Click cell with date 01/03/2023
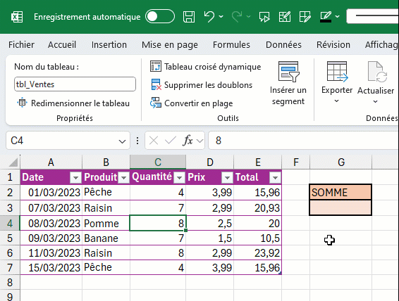This screenshot has width=399, height=301. pyautogui.click(x=51, y=193)
